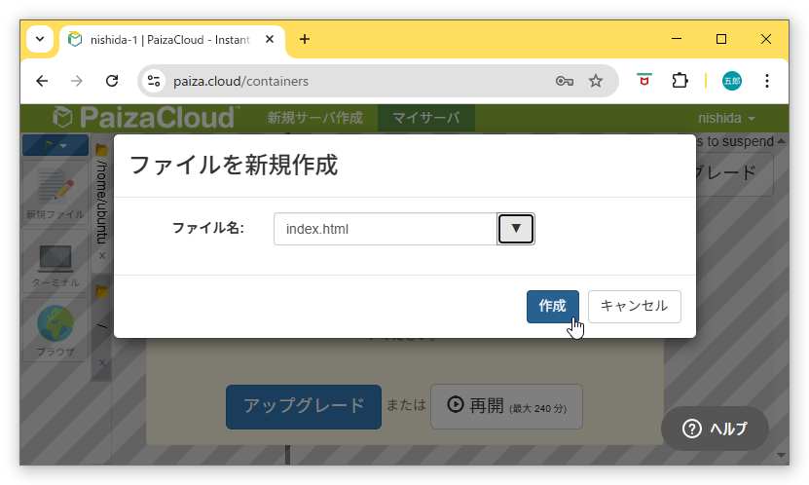Click the 新規ファイル new file icon
The height and width of the screenshot is (485, 809).
click(x=55, y=193)
